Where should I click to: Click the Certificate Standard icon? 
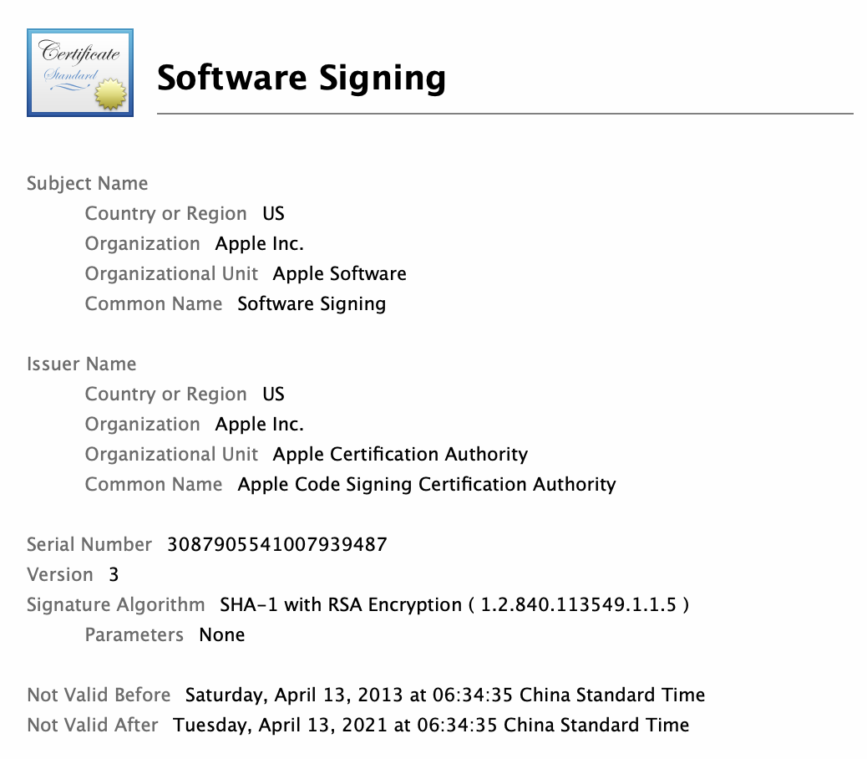pos(80,73)
